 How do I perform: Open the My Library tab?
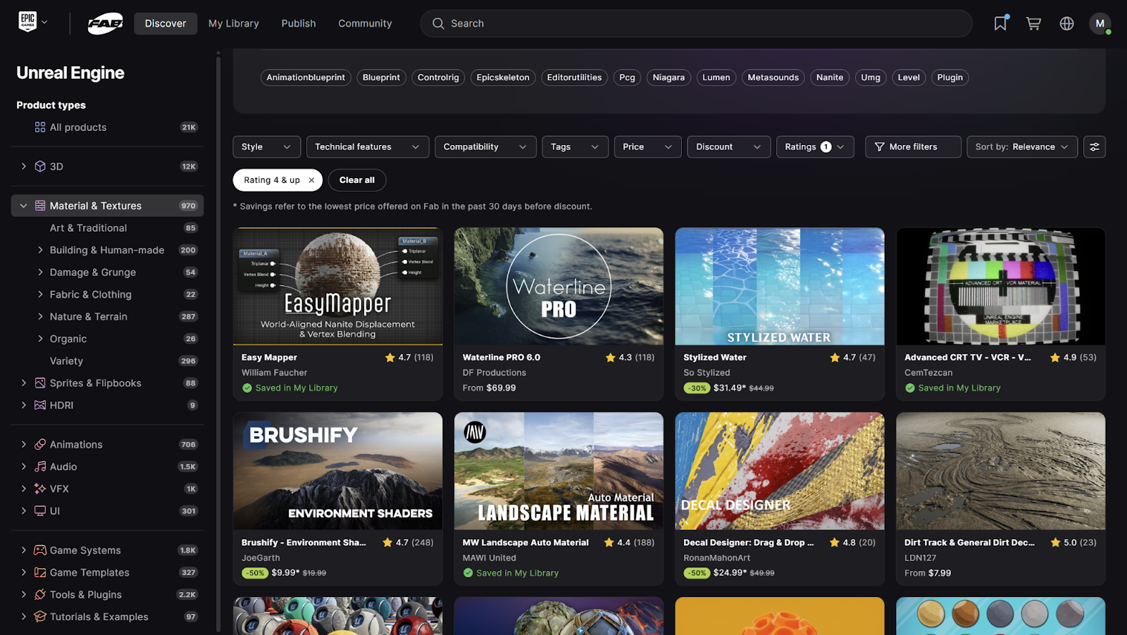(234, 23)
